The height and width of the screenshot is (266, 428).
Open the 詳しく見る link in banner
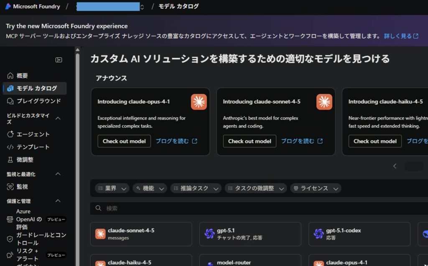401,36
